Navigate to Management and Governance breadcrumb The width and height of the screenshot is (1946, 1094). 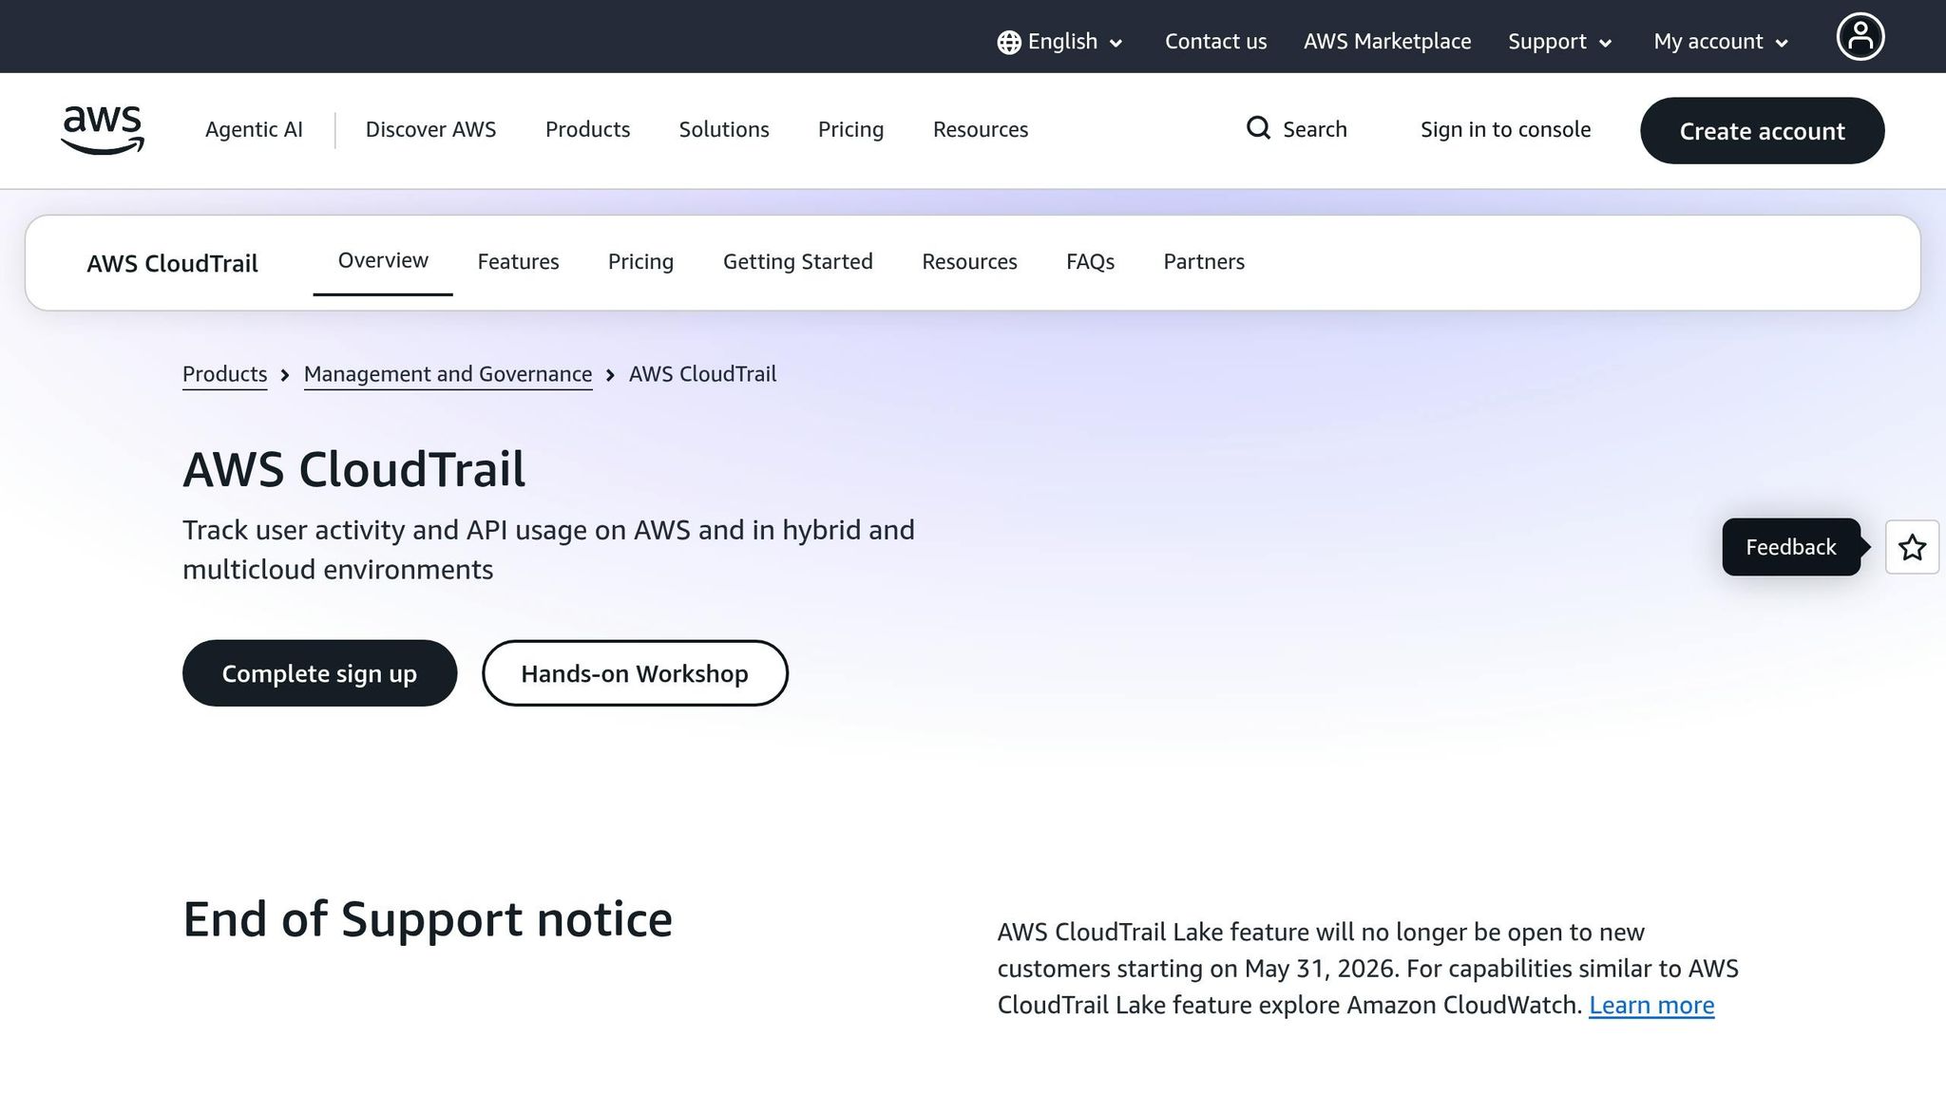click(448, 374)
